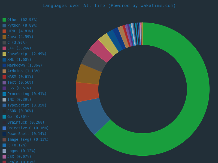
Task: Toggle the XML (1.60%) legend label
Action: click(19, 60)
